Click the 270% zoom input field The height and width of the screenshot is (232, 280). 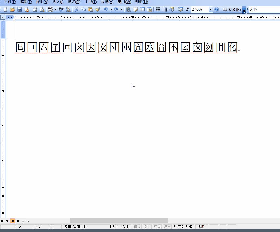click(x=200, y=9)
